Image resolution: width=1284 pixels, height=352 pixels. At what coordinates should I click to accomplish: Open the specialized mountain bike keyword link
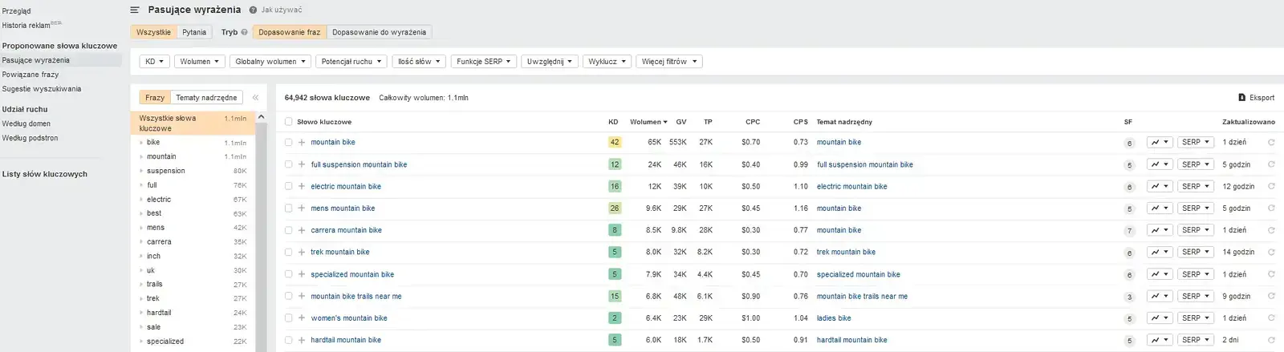pyautogui.click(x=352, y=274)
